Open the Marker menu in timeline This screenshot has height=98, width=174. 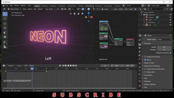coord(32,66)
